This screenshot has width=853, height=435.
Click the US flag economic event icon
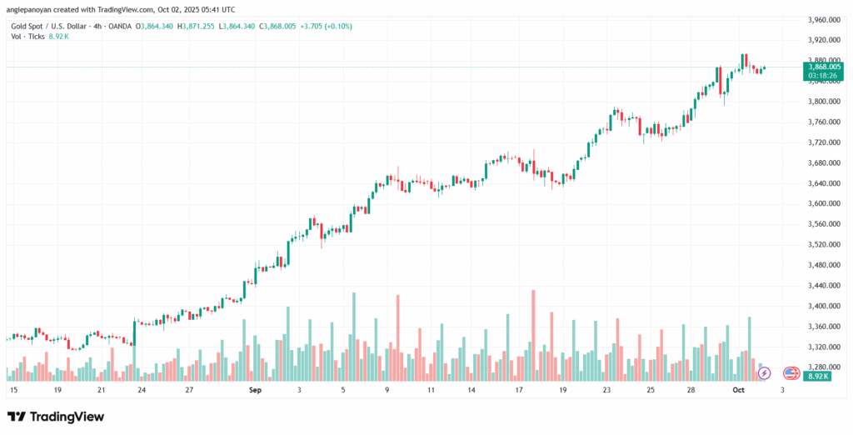point(791,372)
